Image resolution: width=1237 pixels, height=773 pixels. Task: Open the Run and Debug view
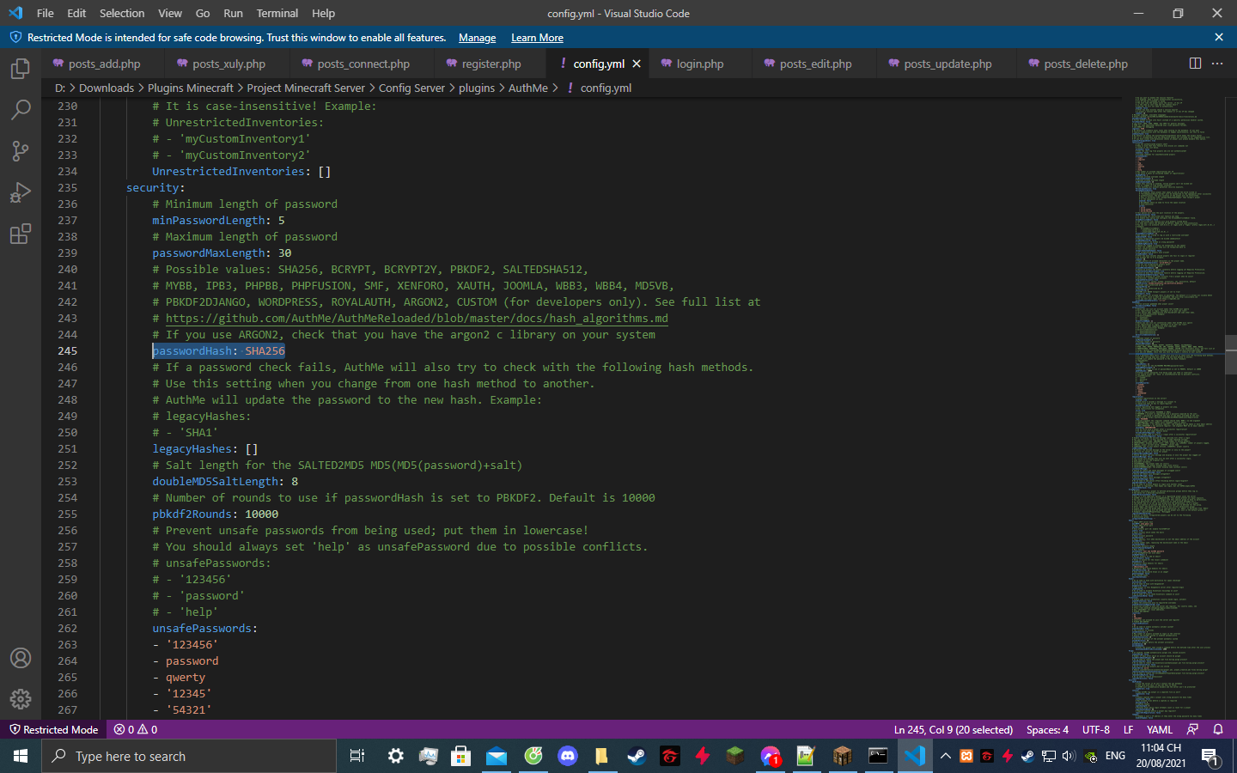pos(21,192)
